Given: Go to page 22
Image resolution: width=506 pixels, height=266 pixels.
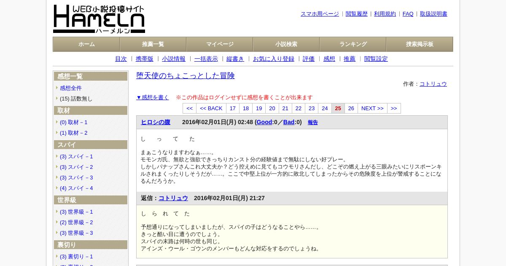Looking at the screenshot, I should pyautogui.click(x=299, y=109).
